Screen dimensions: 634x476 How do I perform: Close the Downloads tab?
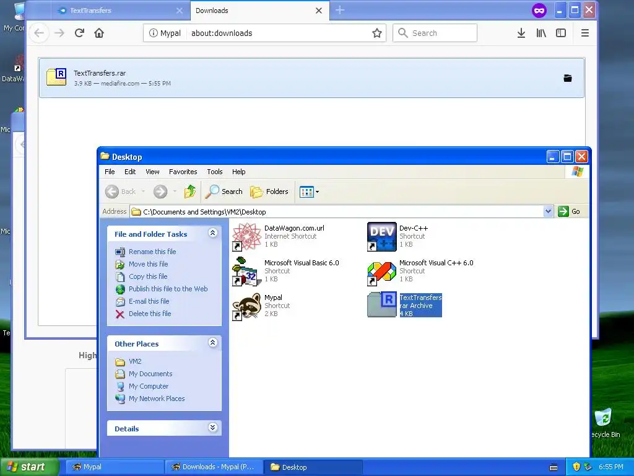[319, 11]
